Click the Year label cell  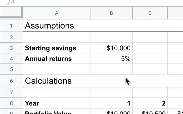pos(57,103)
